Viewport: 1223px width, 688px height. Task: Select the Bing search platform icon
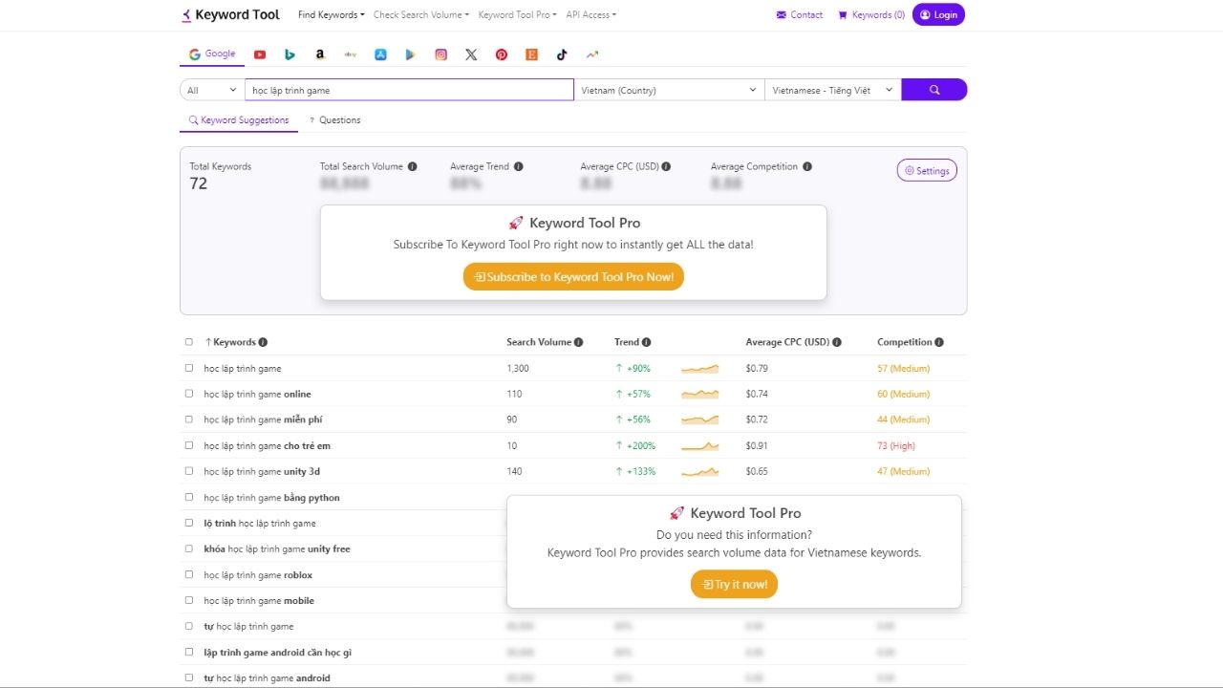(x=290, y=54)
